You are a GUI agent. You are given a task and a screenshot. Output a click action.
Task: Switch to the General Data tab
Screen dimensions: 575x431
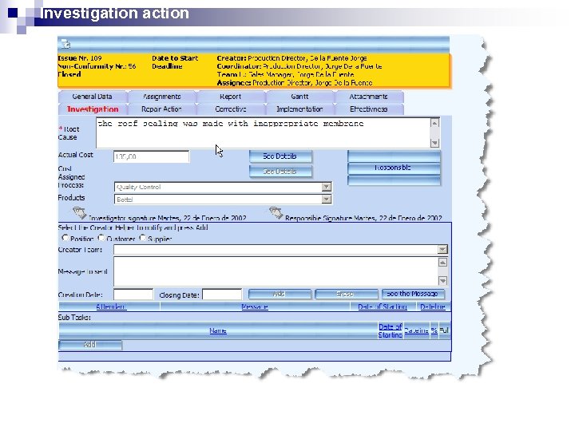[93, 97]
